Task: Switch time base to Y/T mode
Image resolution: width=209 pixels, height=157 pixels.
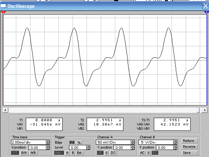Action: tap(15, 153)
